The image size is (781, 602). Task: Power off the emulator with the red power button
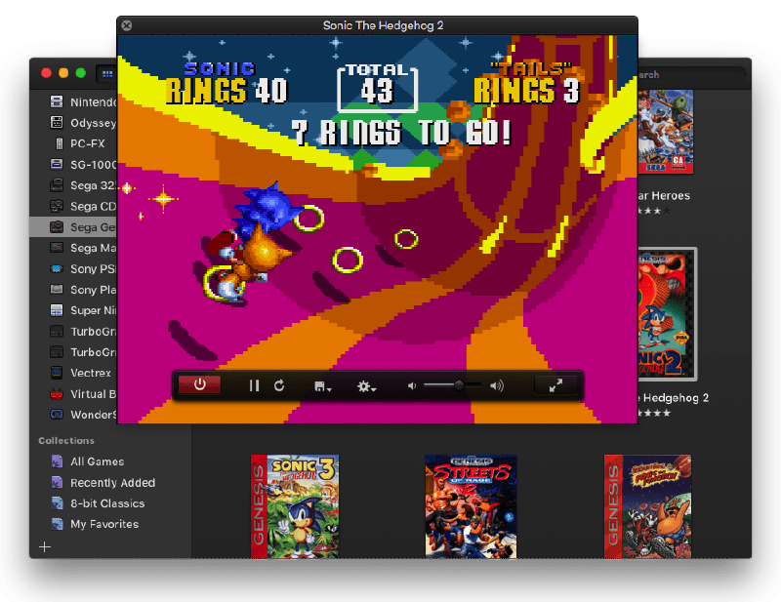[199, 384]
